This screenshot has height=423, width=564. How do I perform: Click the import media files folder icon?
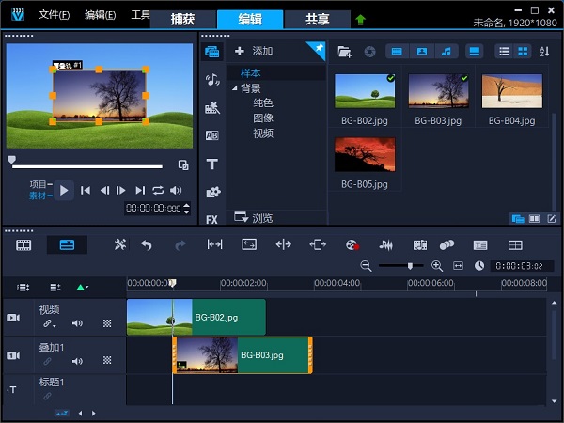344,51
